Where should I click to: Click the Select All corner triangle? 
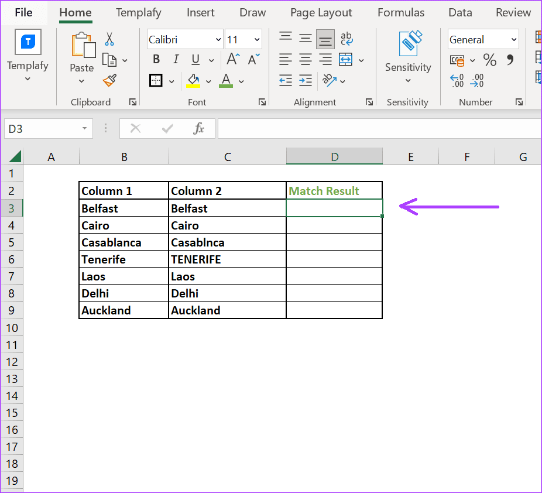(x=15, y=156)
